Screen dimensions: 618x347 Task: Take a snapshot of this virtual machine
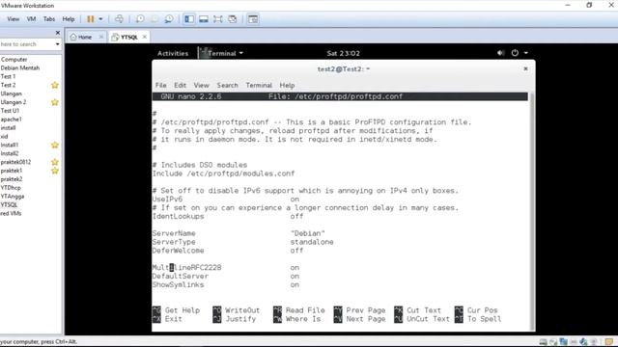point(139,19)
